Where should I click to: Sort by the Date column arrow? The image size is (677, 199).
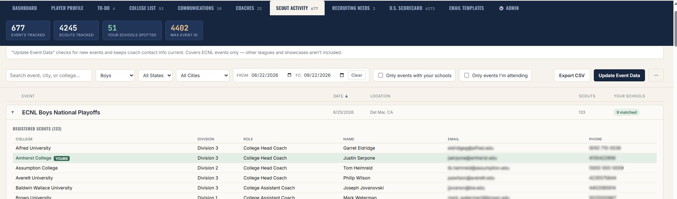click(x=346, y=96)
